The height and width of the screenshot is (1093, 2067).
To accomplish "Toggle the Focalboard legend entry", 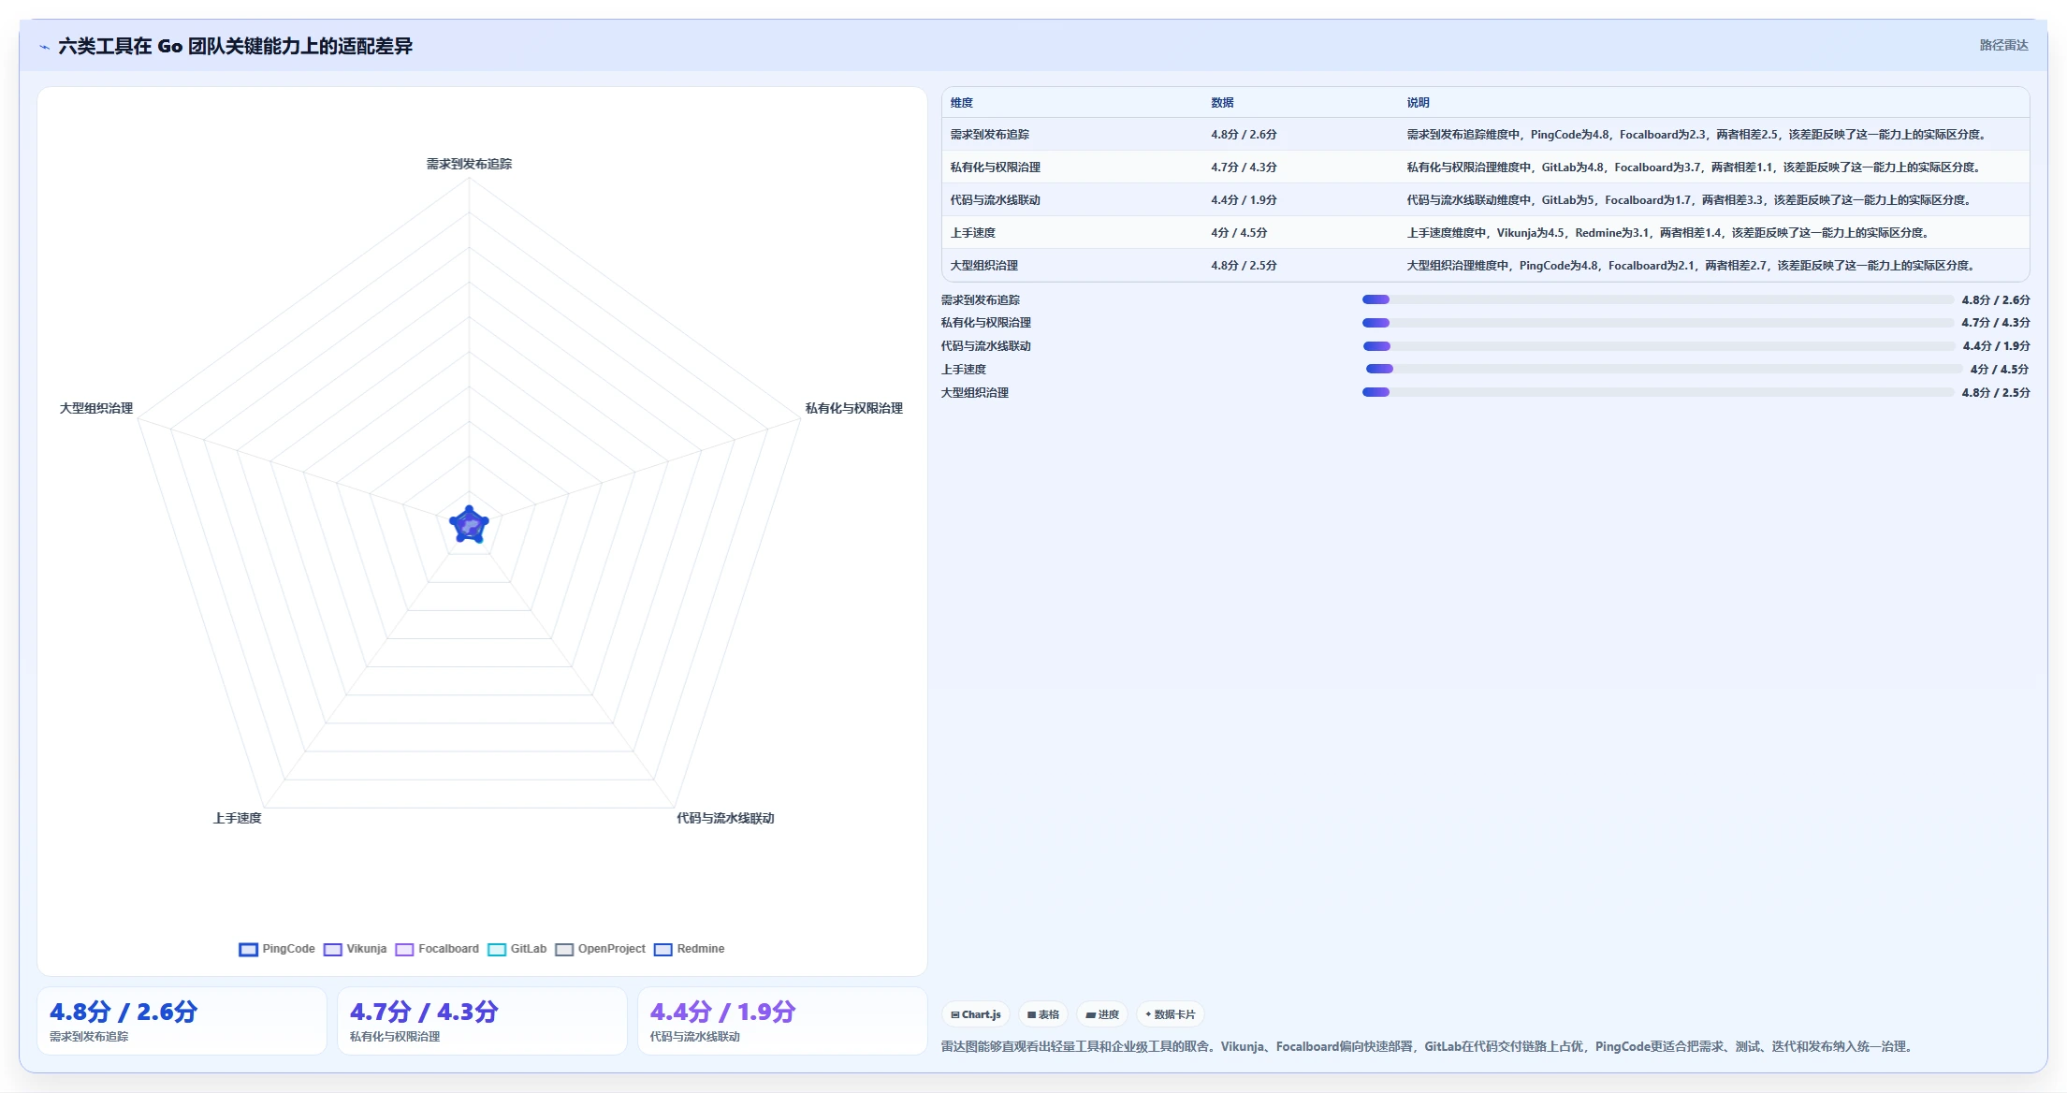I will (437, 949).
